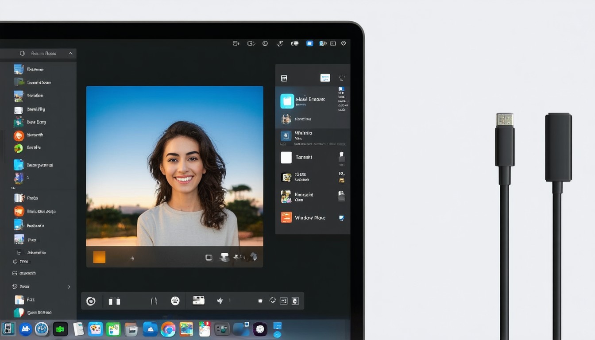Expand the sidebar row with right arrow
Image resolution: width=595 pixels, height=340 pixels.
coord(69,287)
